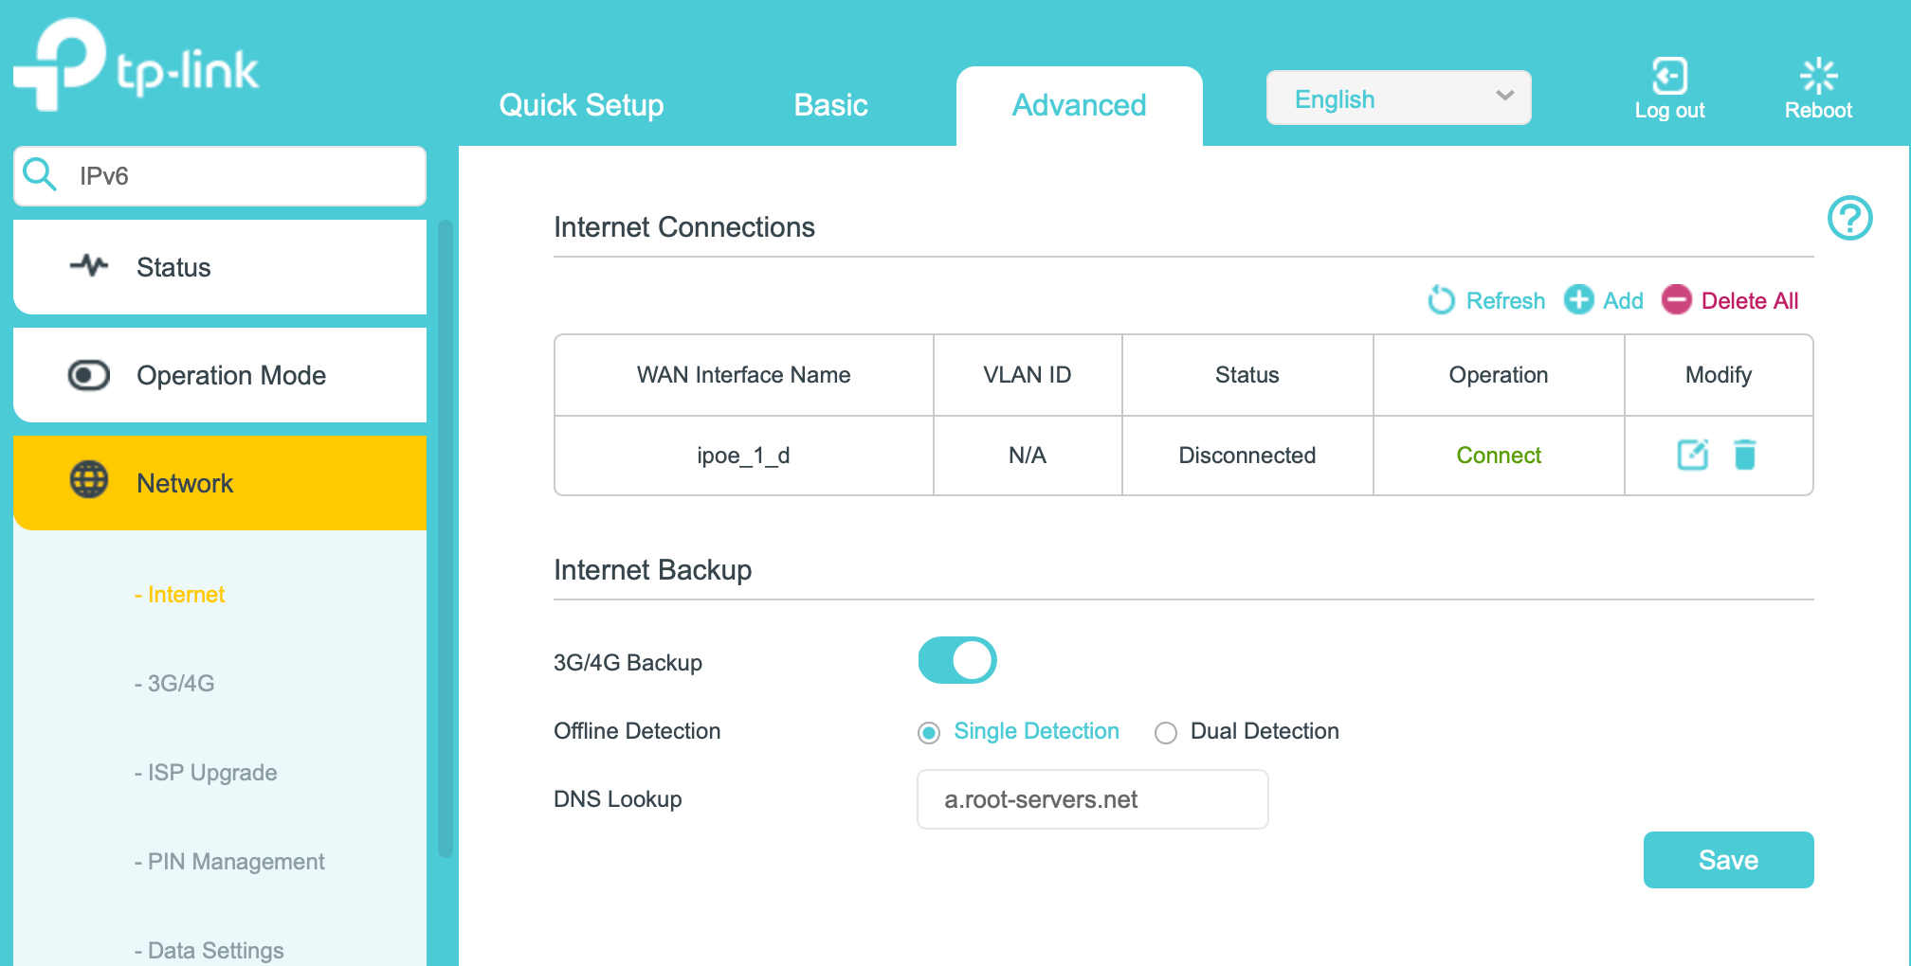
Task: Collapse the Network menu section
Action: point(220,483)
